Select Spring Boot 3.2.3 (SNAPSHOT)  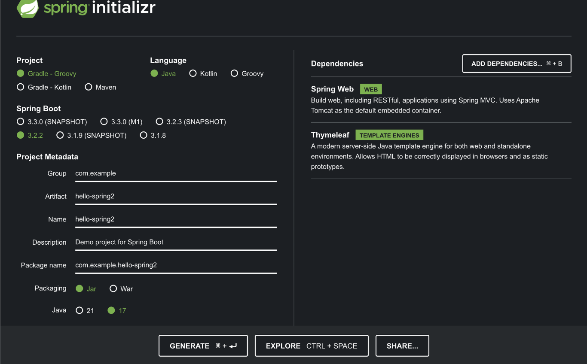[191, 121]
